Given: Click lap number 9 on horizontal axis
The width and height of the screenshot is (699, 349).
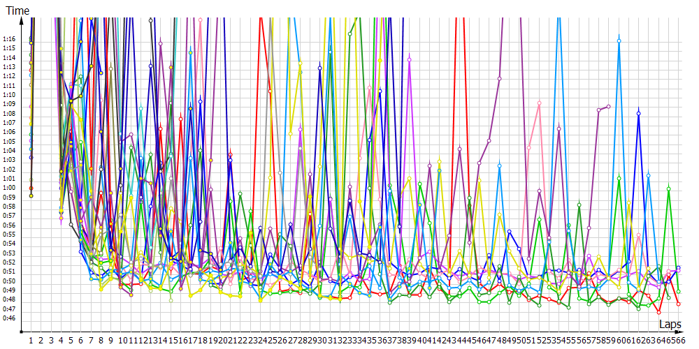Looking at the screenshot, I should tap(111, 341).
